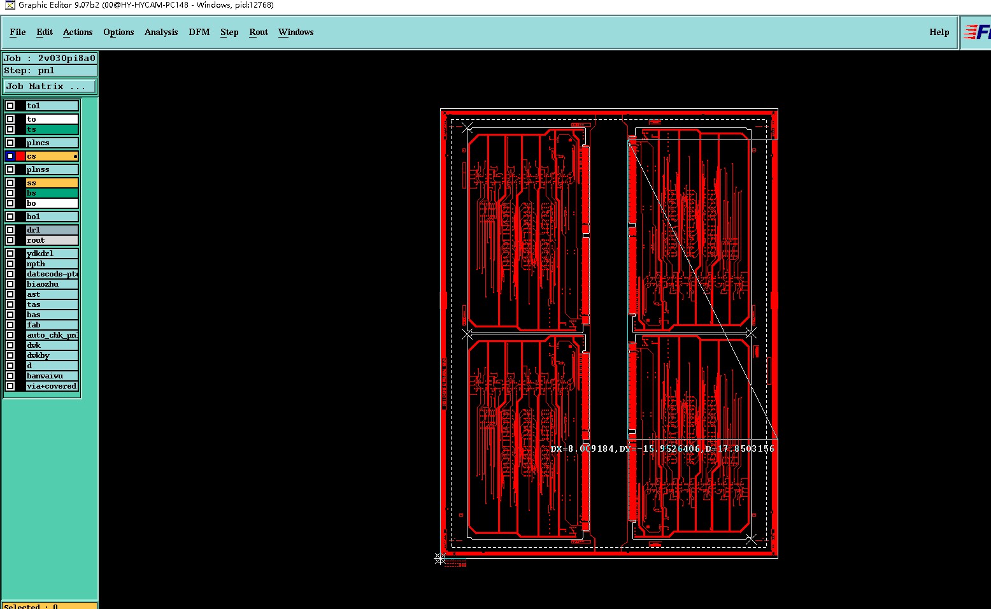Click the Frontline logo icon
Screen dimensions: 991x609
(977, 32)
